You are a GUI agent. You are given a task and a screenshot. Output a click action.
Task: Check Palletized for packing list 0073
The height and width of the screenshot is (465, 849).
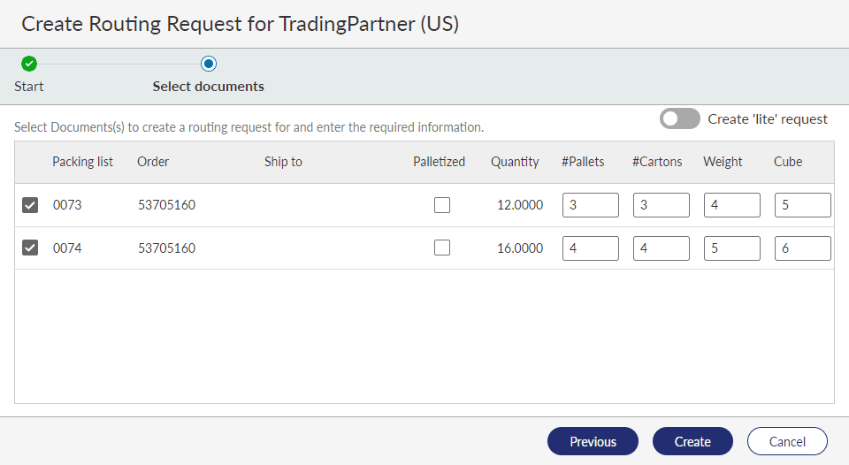point(442,205)
